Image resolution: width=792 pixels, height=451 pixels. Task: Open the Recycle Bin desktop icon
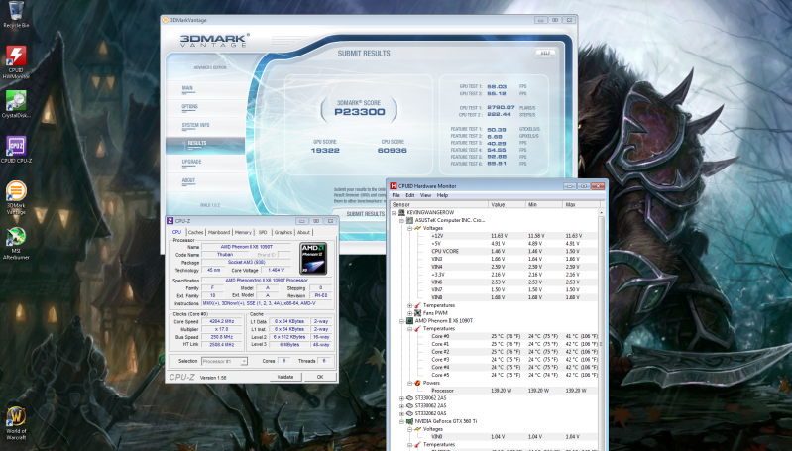tap(16, 15)
